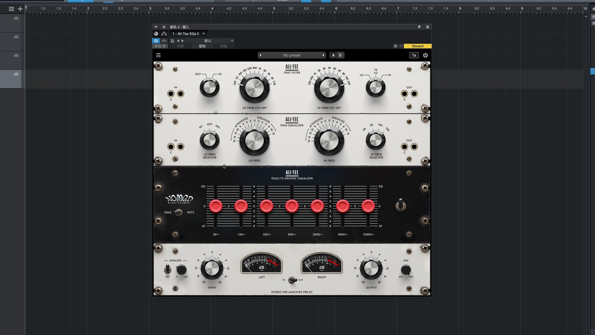Select previous preset in No preset bar
The image size is (595, 335).
261,55
